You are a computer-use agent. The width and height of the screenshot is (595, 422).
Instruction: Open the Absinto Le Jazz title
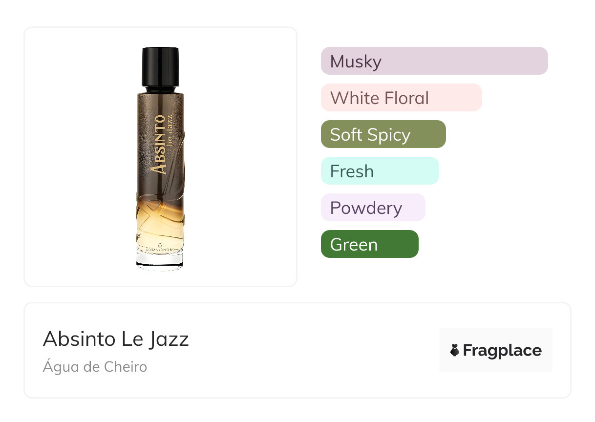point(116,339)
